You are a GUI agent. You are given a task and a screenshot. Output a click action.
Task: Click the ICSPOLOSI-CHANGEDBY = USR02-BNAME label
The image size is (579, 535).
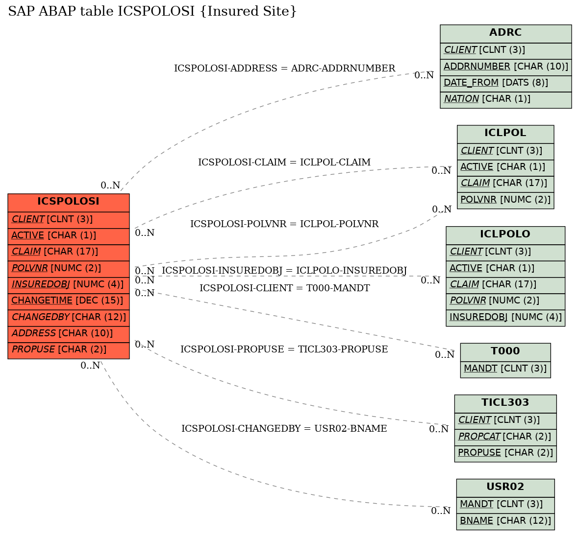[284, 429]
